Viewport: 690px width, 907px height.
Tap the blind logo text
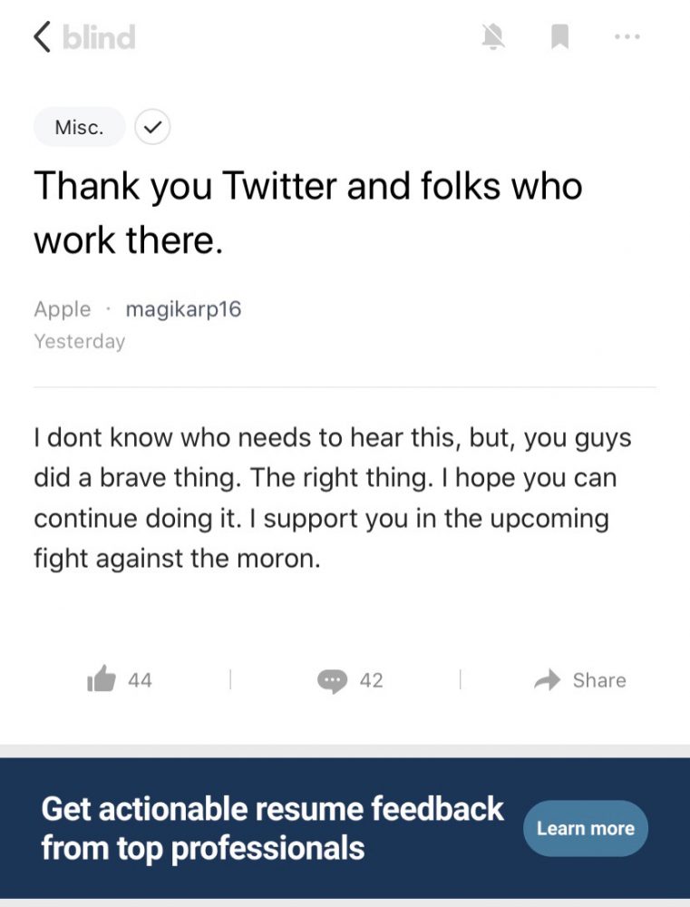(x=99, y=37)
